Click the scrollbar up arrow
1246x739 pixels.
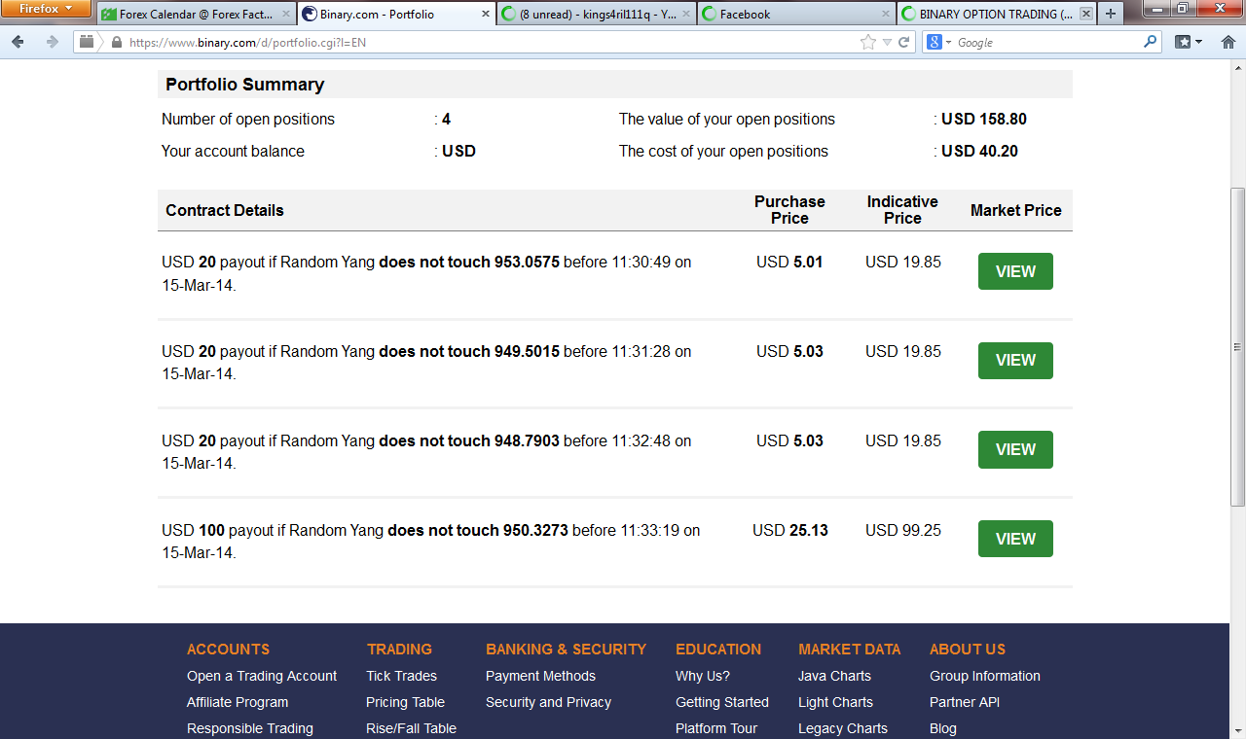click(1237, 67)
